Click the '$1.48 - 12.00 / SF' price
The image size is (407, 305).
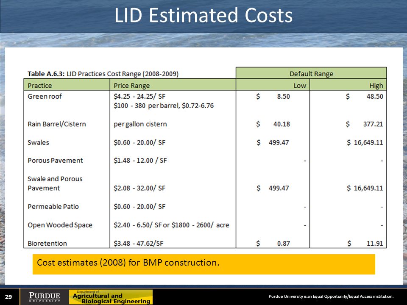pyautogui.click(x=140, y=161)
